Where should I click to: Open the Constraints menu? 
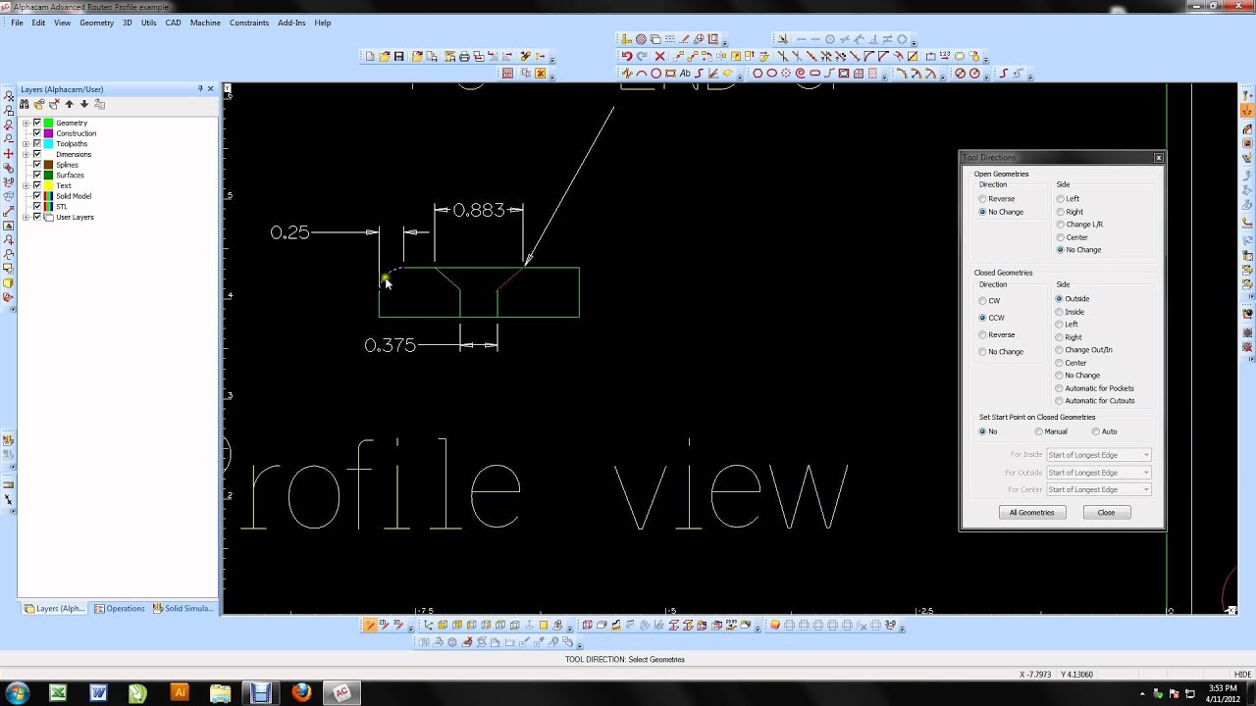point(249,23)
